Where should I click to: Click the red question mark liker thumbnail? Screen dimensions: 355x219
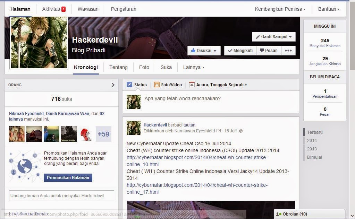(86, 134)
